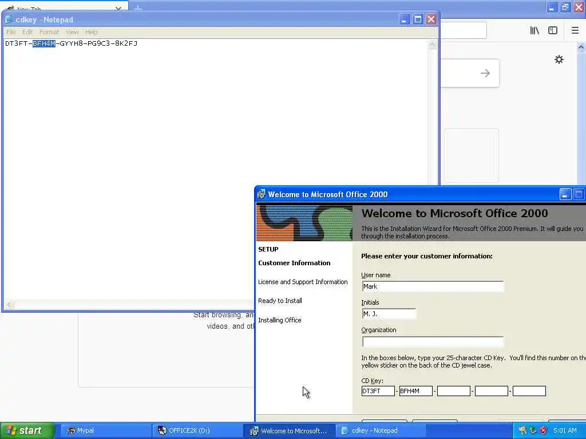Viewport: 586px width, 439px height.
Task: Click the first CD Key box DT3FT
Action: click(378, 391)
